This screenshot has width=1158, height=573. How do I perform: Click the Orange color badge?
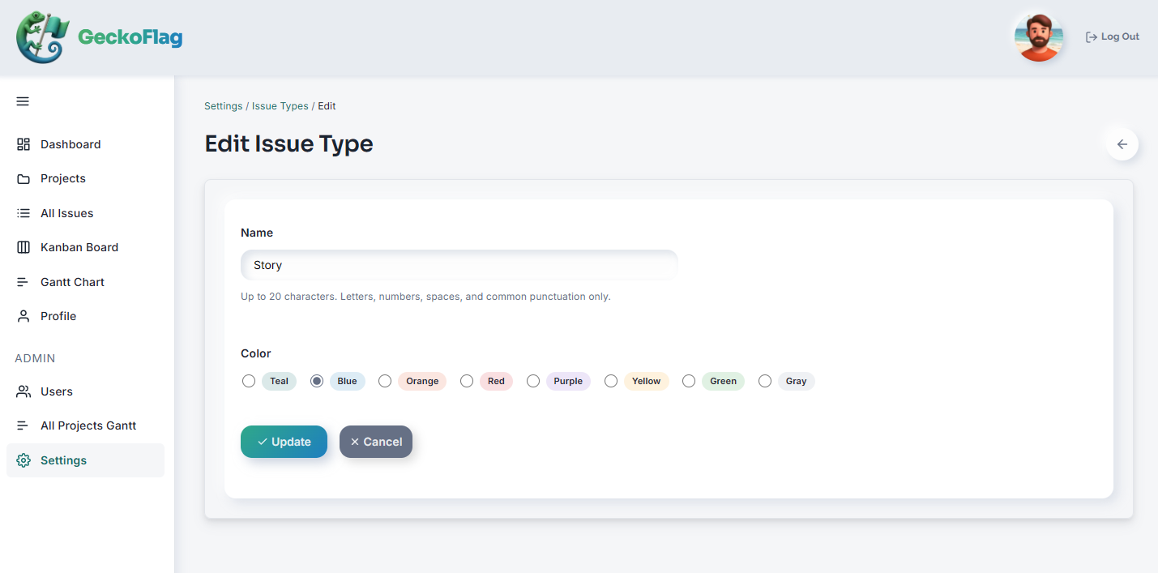tap(422, 381)
